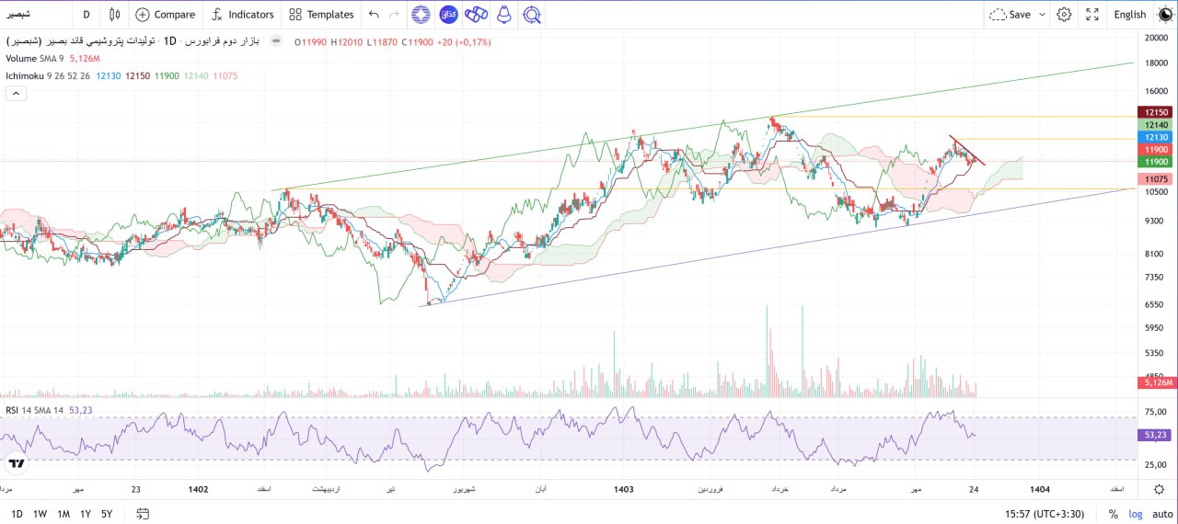1178x524 pixels.
Task: Open the Templates menu
Action: (320, 14)
